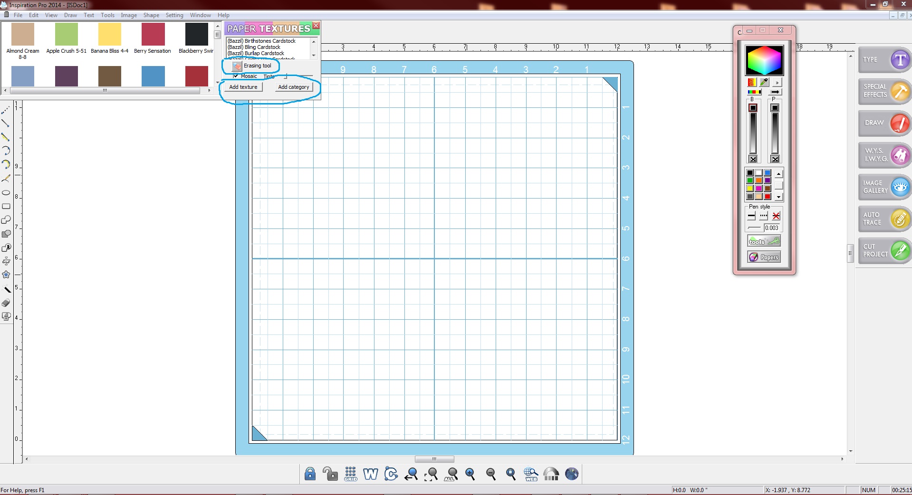This screenshot has height=495, width=912.
Task: Pick the eyedropper tool in color panel
Action: pyautogui.click(x=764, y=82)
